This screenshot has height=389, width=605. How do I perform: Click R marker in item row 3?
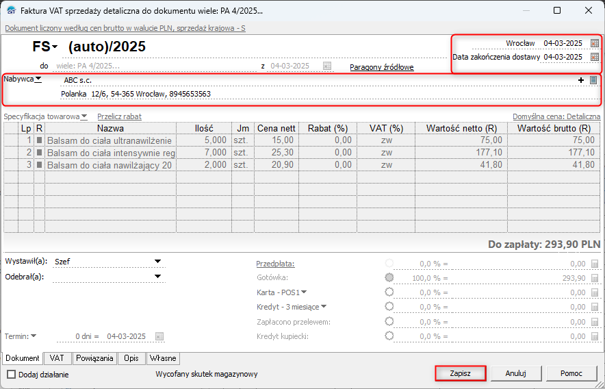point(40,165)
